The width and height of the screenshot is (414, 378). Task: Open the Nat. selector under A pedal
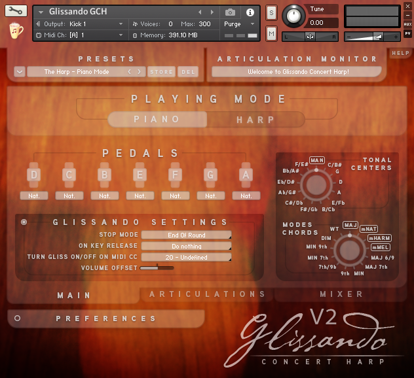tap(246, 196)
